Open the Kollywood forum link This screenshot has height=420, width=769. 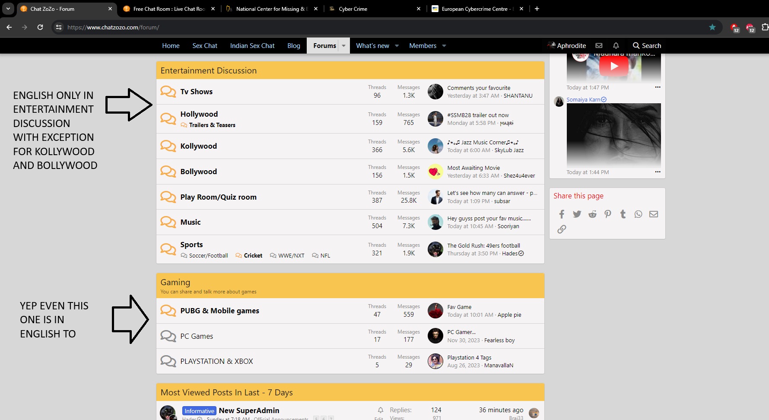click(x=198, y=146)
